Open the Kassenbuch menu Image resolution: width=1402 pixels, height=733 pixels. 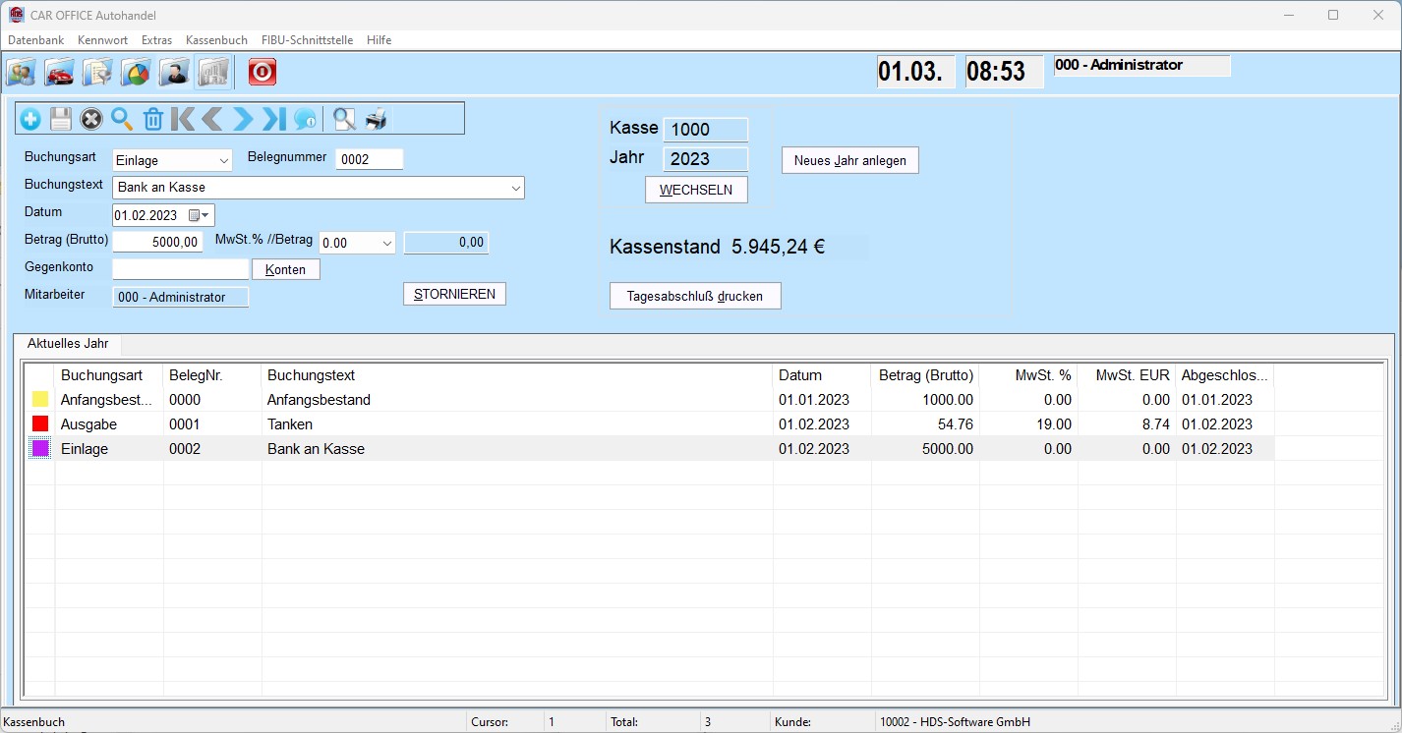[217, 40]
